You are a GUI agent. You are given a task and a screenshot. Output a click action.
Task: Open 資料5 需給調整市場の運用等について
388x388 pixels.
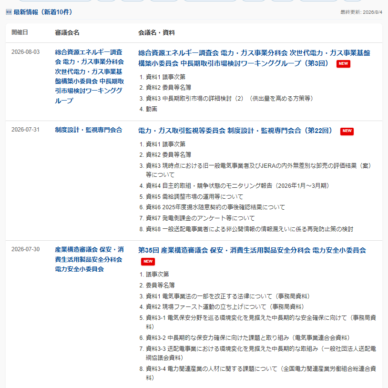click(x=194, y=197)
